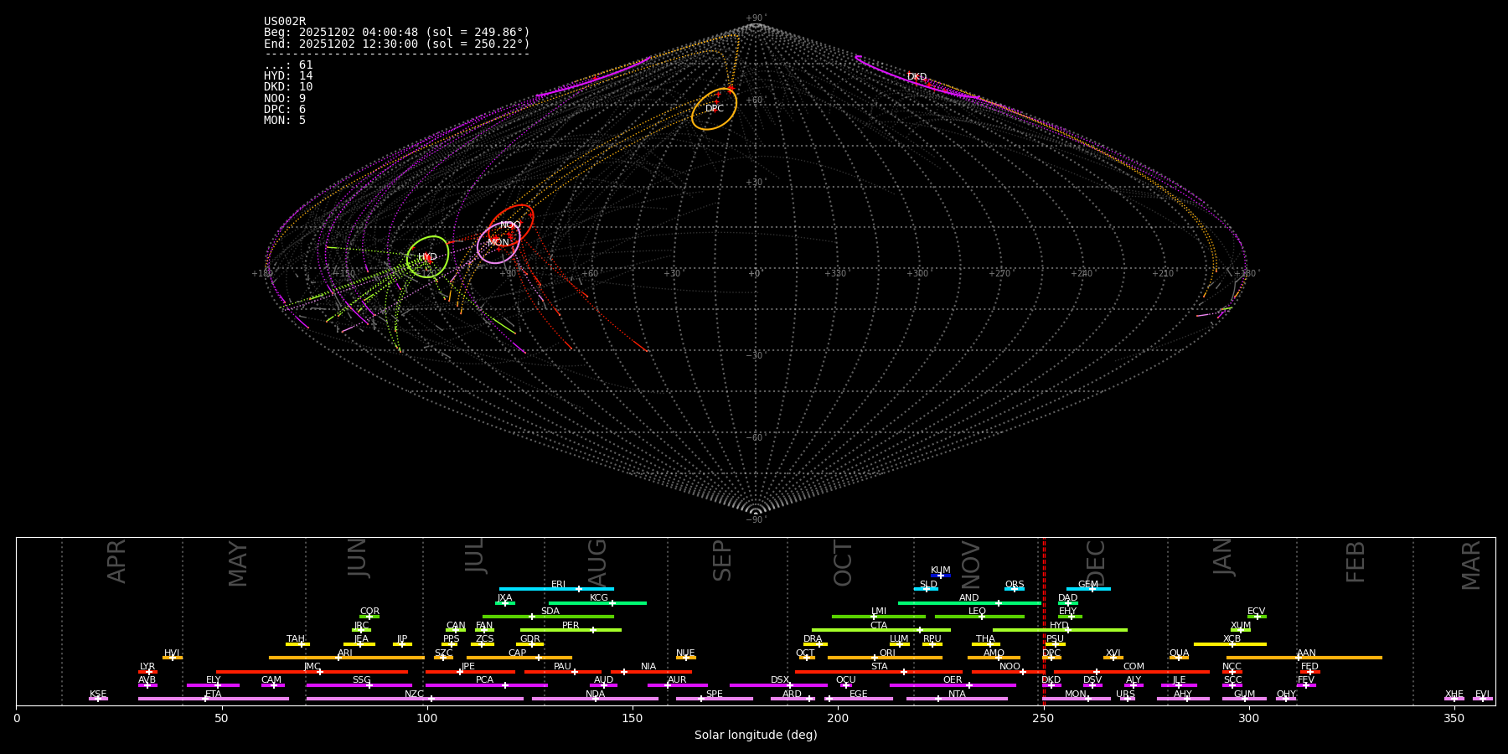Click the white peak marker on PER bar
The image size is (1508, 754).
point(593,630)
